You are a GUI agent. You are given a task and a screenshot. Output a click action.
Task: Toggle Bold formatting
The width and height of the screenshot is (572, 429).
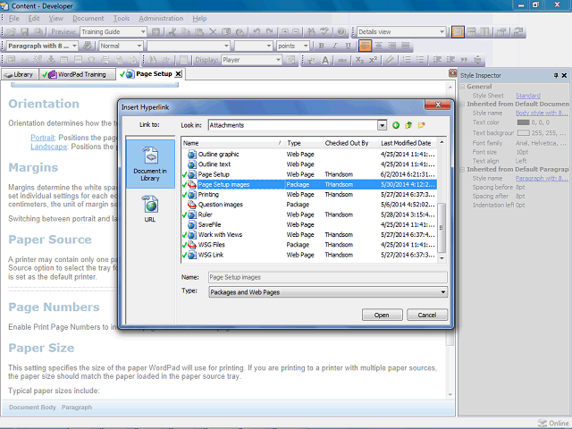tap(322, 46)
